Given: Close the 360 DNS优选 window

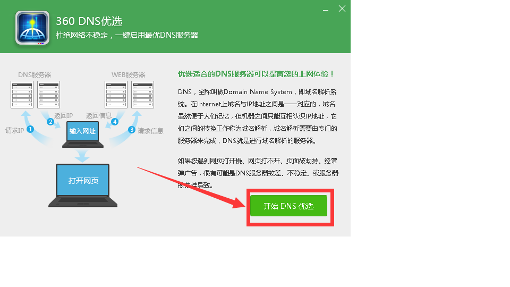Looking at the screenshot, I should click(342, 9).
